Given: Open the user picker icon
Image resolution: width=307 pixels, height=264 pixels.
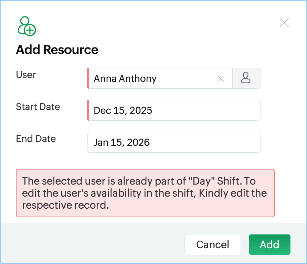Looking at the screenshot, I should pyautogui.click(x=246, y=78).
